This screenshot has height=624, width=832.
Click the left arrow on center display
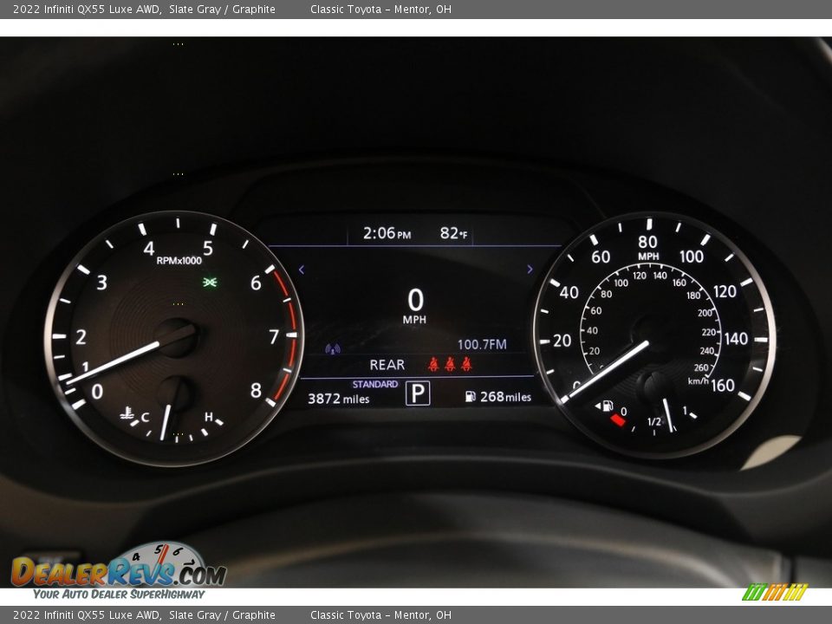tap(302, 270)
